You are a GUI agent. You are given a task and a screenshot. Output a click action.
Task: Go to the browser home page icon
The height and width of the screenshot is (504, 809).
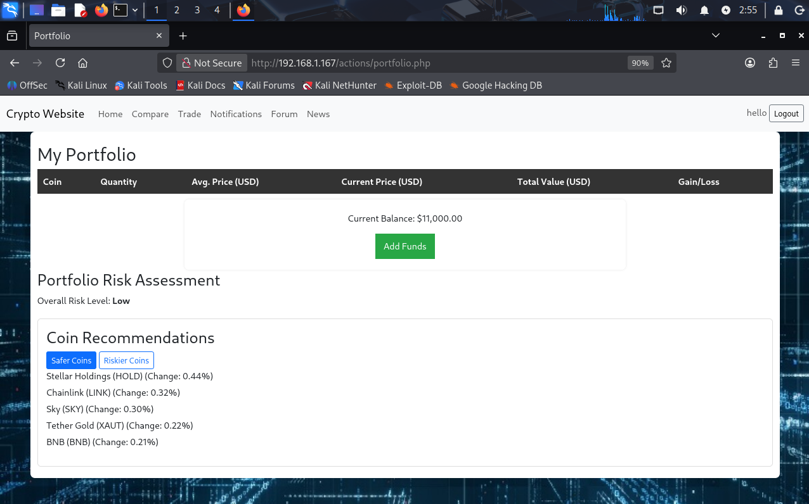click(82, 63)
